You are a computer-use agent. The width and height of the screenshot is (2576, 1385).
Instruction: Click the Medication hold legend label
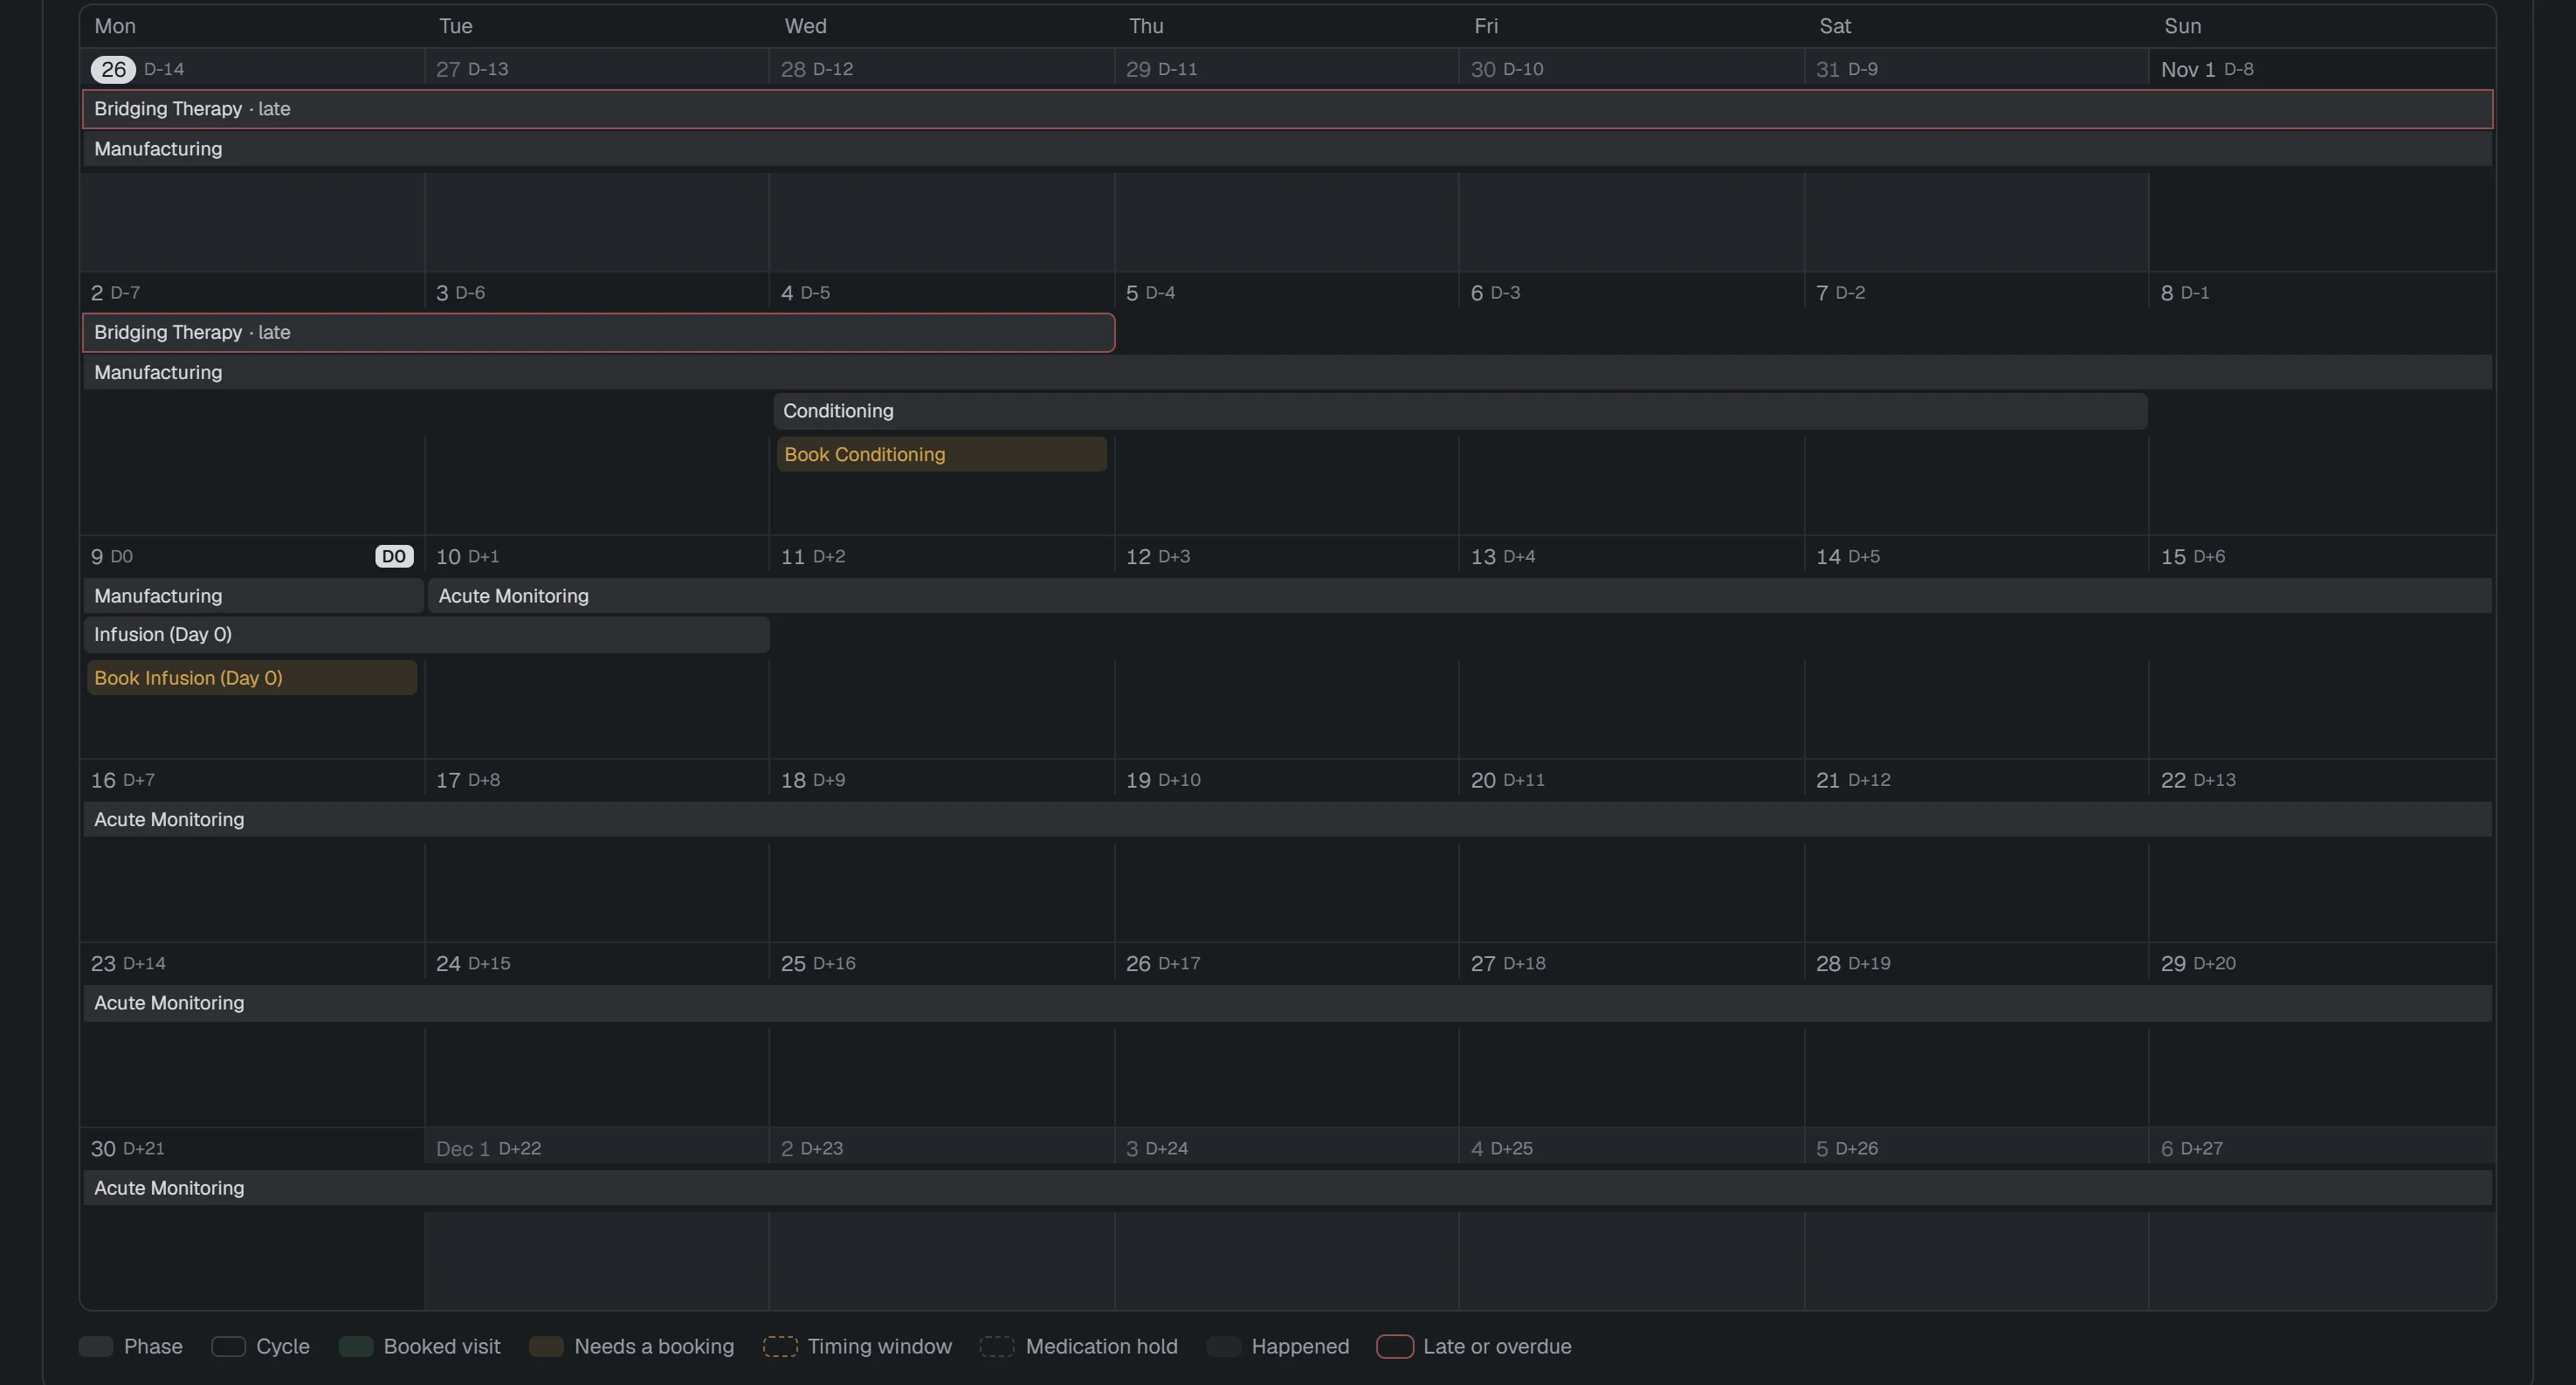[1101, 1346]
